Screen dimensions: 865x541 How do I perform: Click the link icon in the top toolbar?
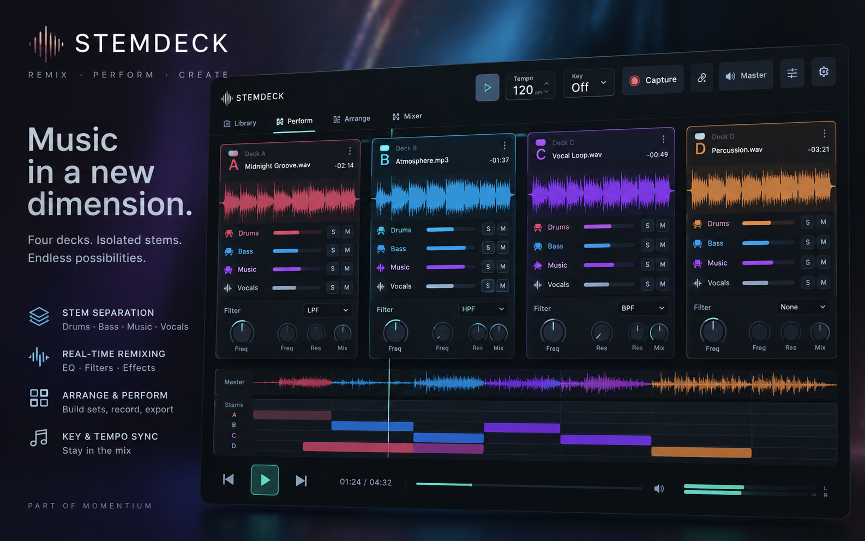(x=702, y=78)
